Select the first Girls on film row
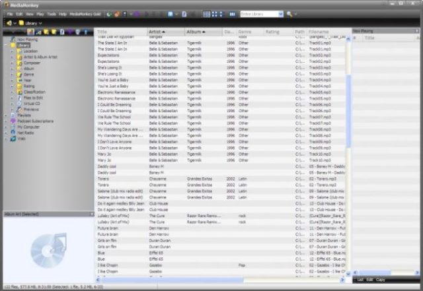 coord(220,241)
